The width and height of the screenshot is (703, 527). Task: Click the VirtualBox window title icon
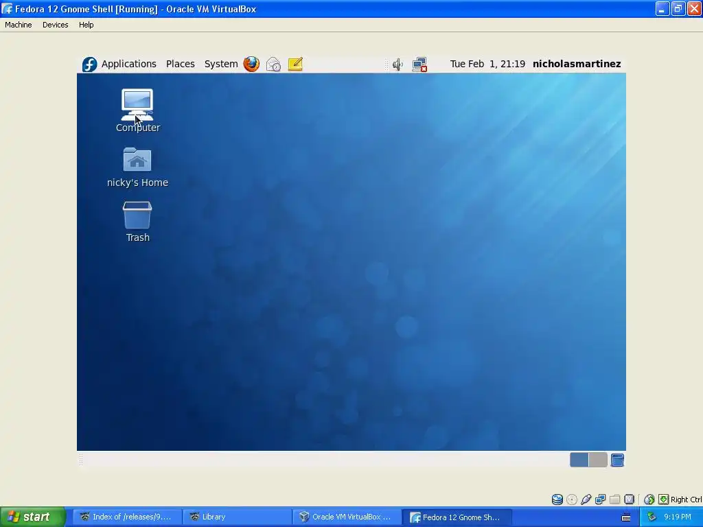tap(8, 8)
